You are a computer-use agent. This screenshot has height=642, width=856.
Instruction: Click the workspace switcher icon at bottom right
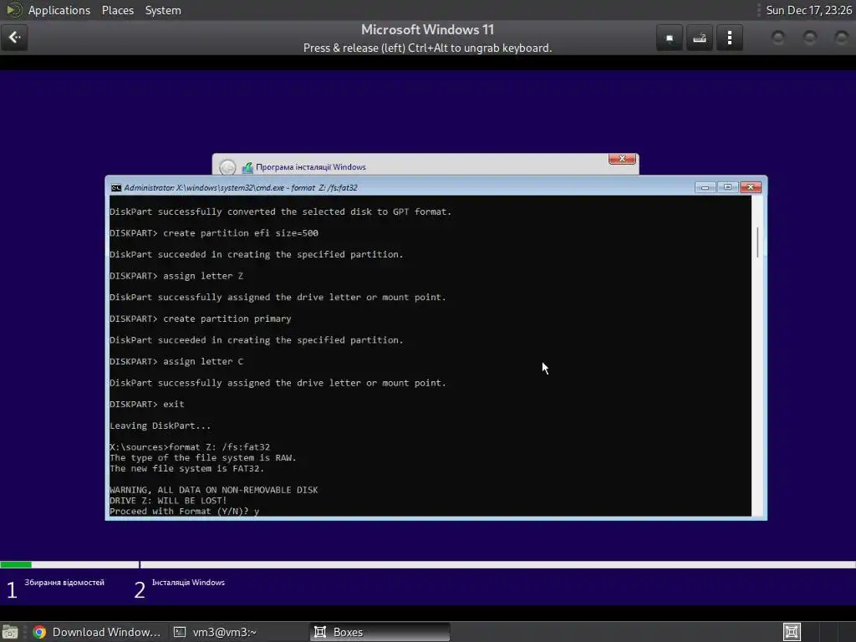tap(792, 632)
